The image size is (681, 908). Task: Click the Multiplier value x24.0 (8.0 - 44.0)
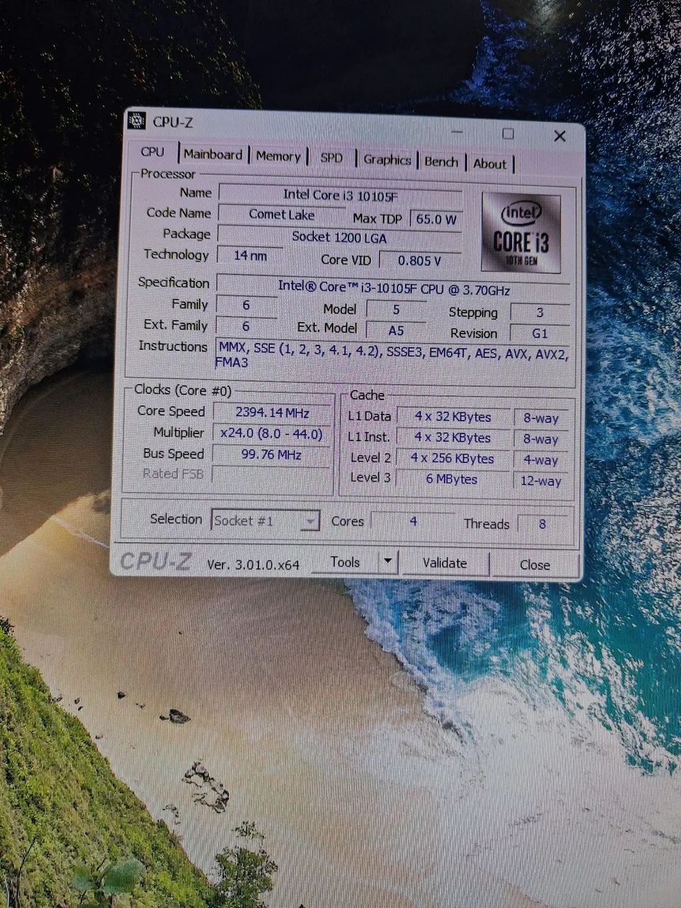coord(272,433)
